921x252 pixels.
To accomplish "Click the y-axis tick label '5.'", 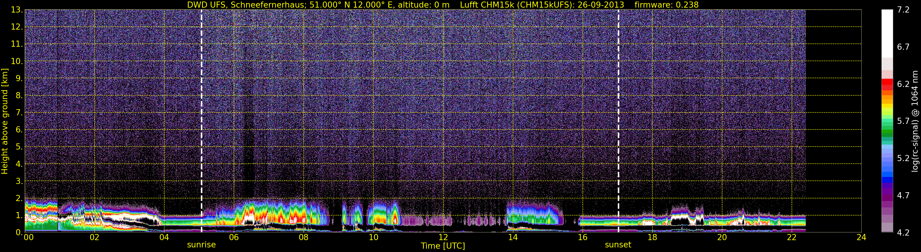I will coord(19,147).
